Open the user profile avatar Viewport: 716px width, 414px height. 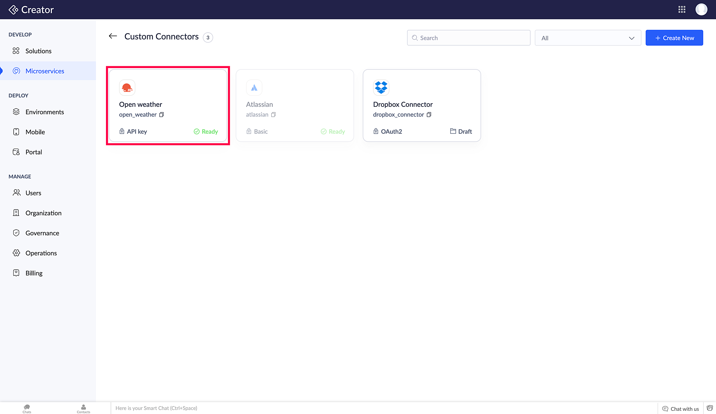(x=701, y=10)
